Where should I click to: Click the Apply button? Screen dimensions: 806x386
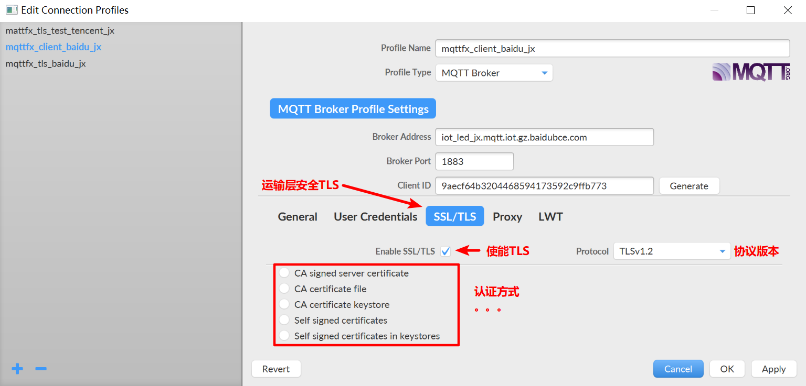774,369
